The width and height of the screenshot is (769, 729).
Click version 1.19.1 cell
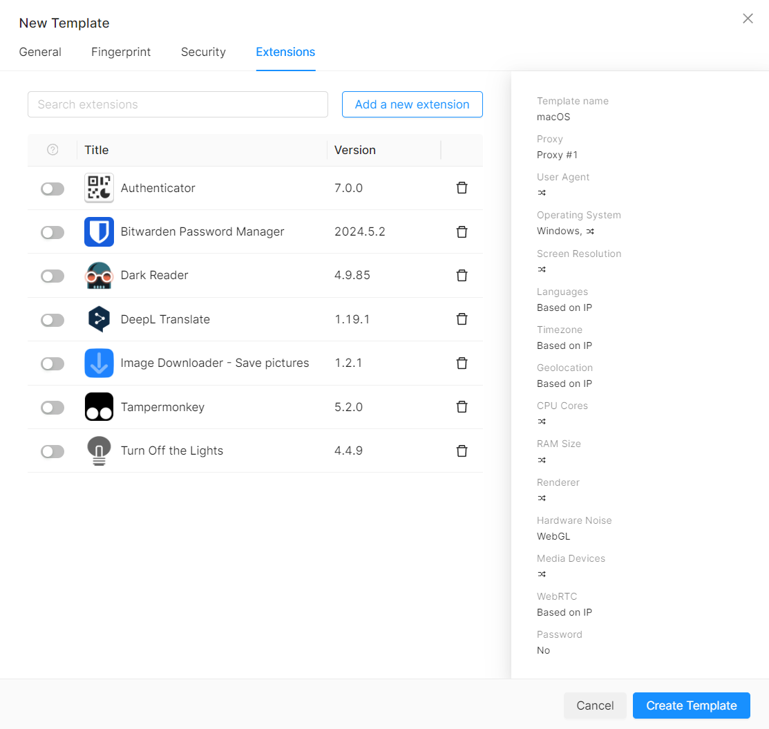tap(352, 319)
